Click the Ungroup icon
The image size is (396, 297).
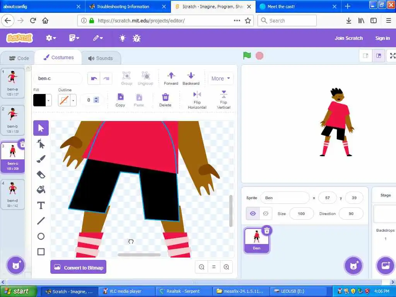(145, 78)
